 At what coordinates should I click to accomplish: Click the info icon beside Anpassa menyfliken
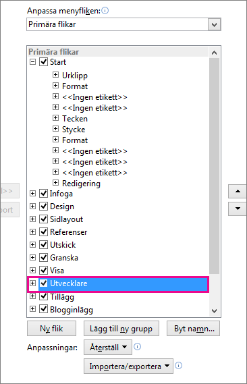pos(105,11)
